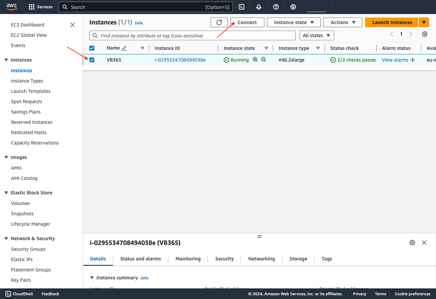Uncheck the VB365 instance row checkbox

92,60
